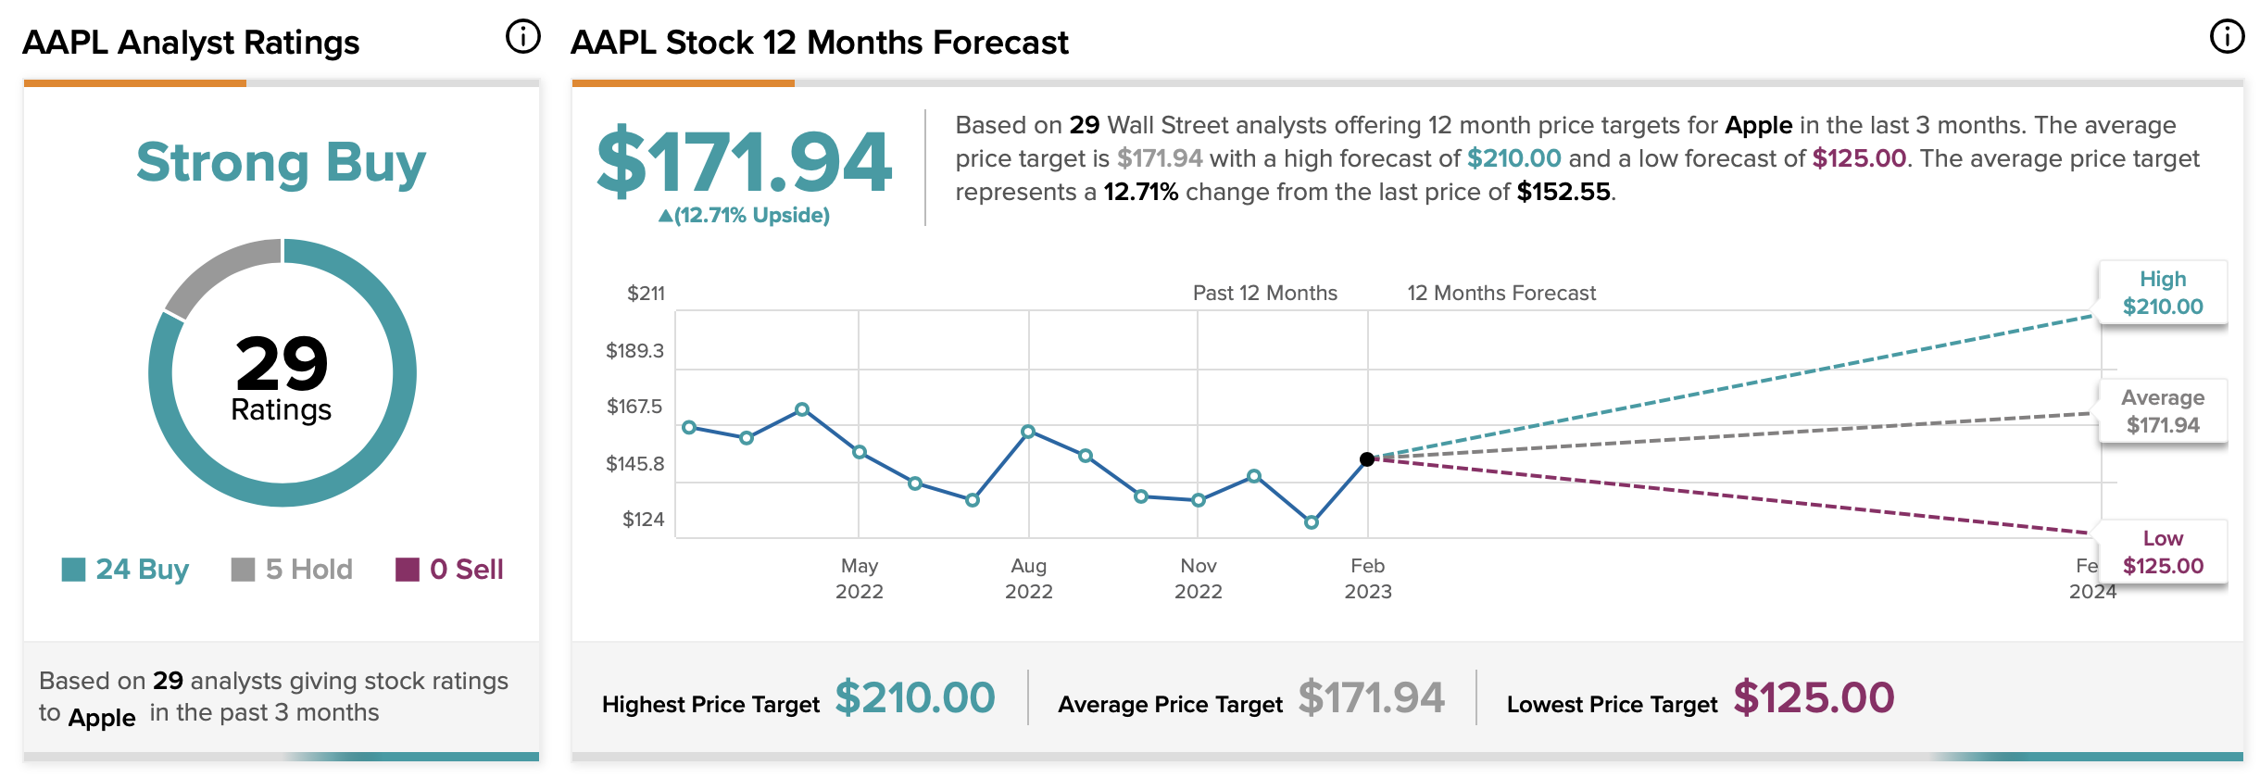Select the Aug 2022 peak data point
This screenshot has height=778, width=2260.
tap(1028, 432)
